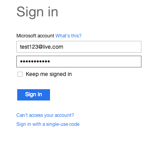159x141 pixels.
Task: Click the large Sign in heading
Action: pos(37,12)
